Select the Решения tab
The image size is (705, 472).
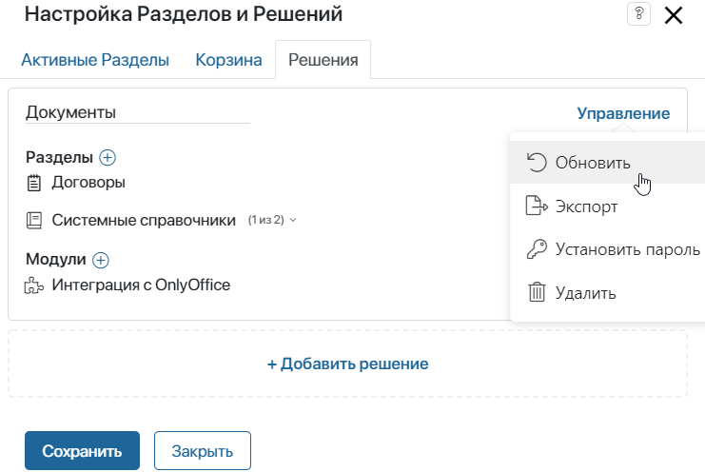point(323,60)
